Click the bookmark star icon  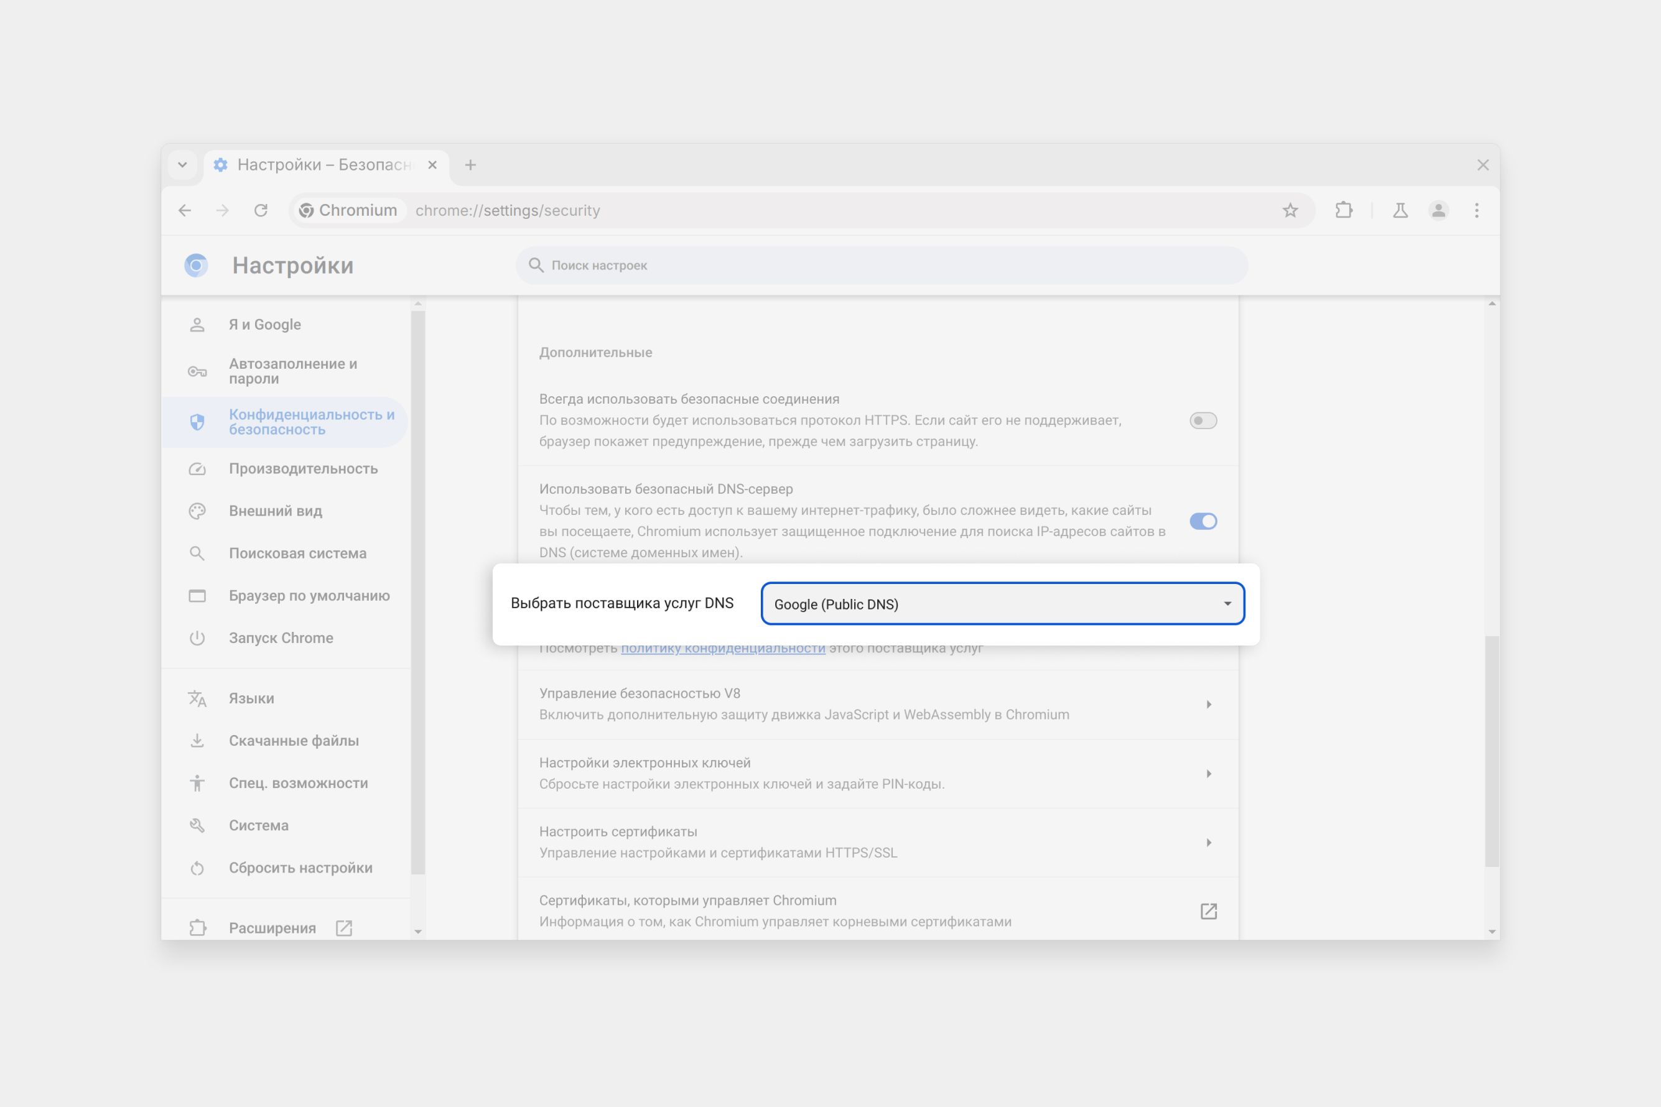point(1290,210)
